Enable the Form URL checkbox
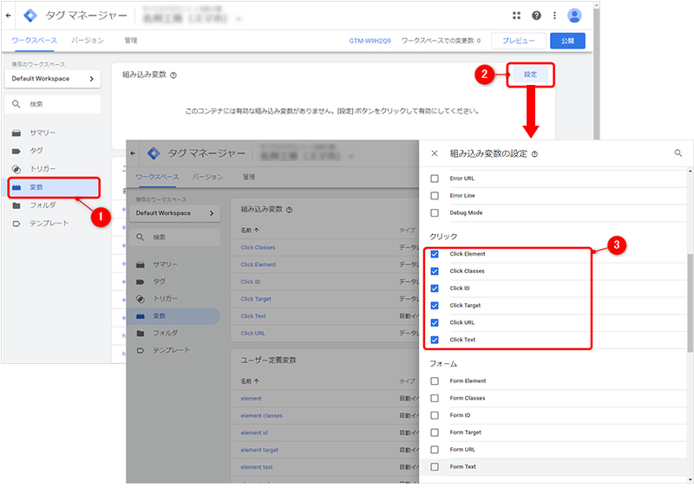Screen dimensions: 694x494 tap(435, 449)
